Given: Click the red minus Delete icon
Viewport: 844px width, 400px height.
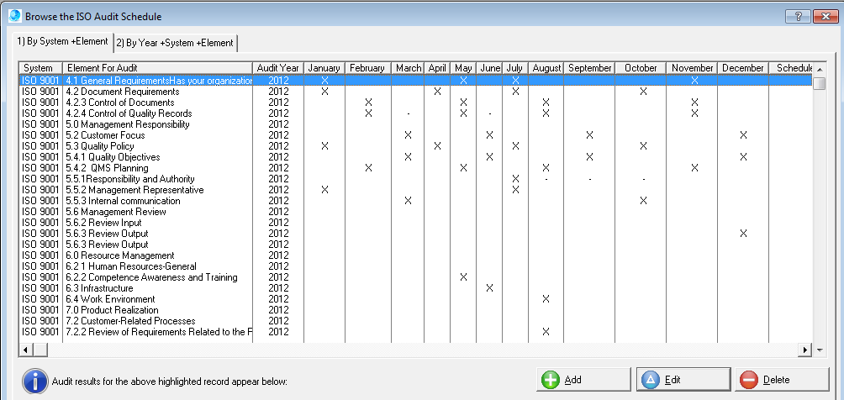Looking at the screenshot, I should [x=748, y=380].
